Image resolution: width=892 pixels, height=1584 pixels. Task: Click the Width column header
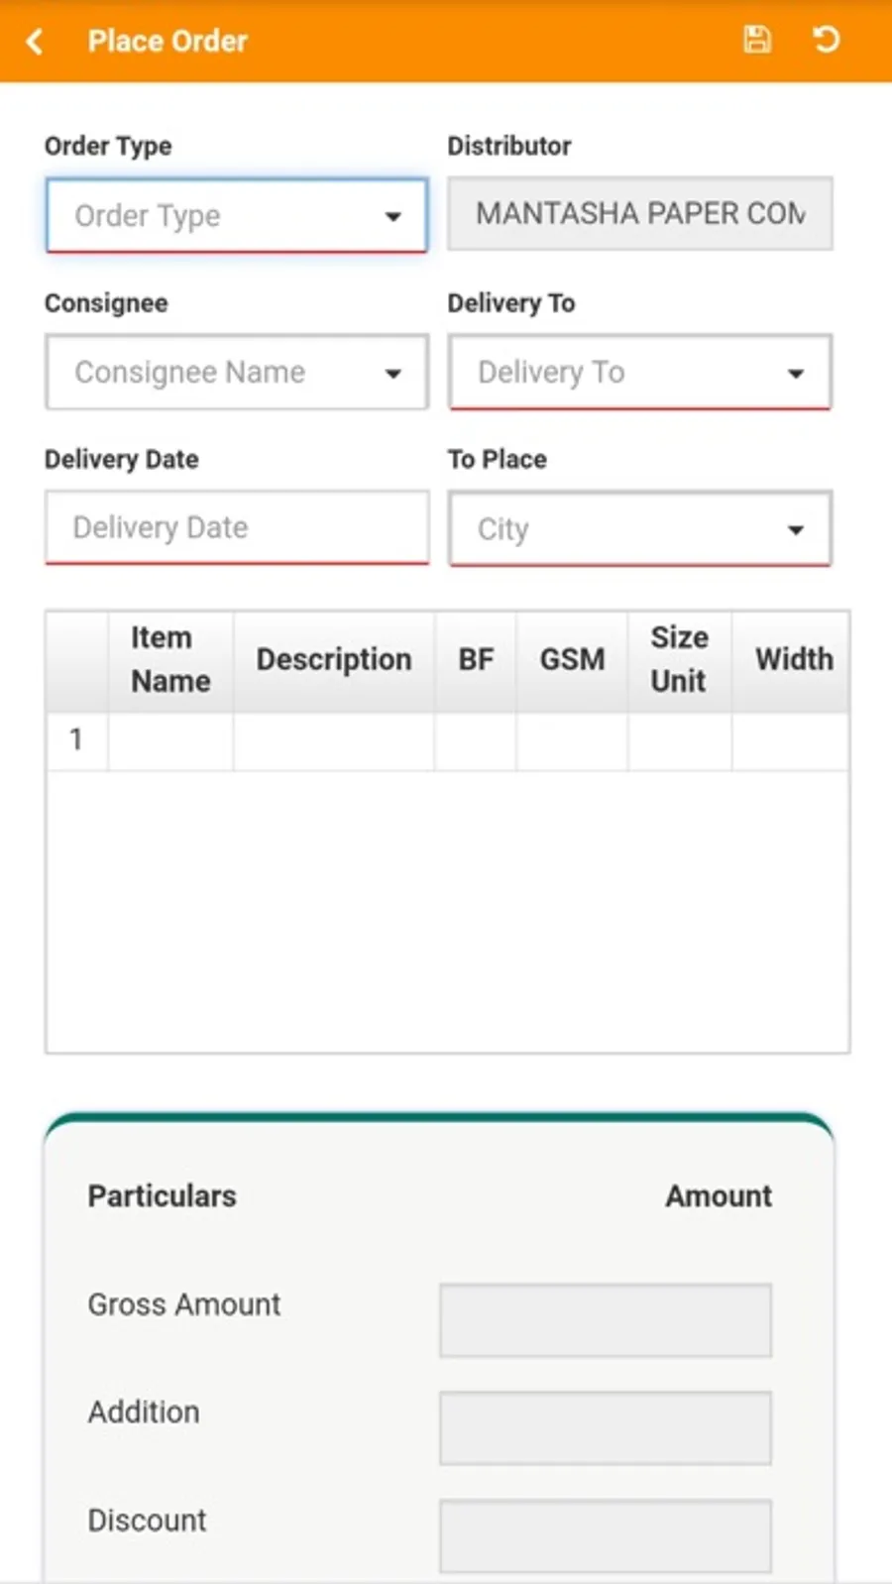tap(792, 660)
